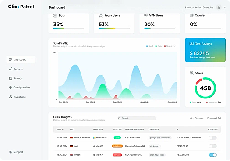Screen dimensions: 230x161
Task: Click the Crawler card icon
Action: point(191,15)
